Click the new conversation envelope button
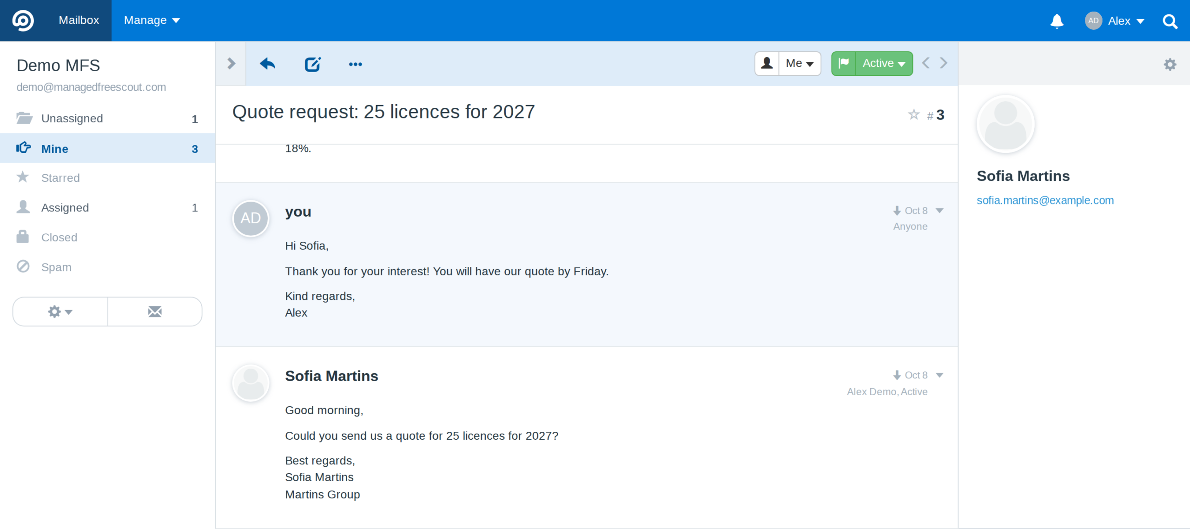The height and width of the screenshot is (529, 1190). pyautogui.click(x=155, y=311)
